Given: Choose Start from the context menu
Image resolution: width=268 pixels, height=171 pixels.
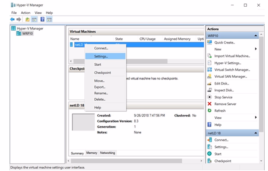Looking at the screenshot, I should tap(105, 64).
